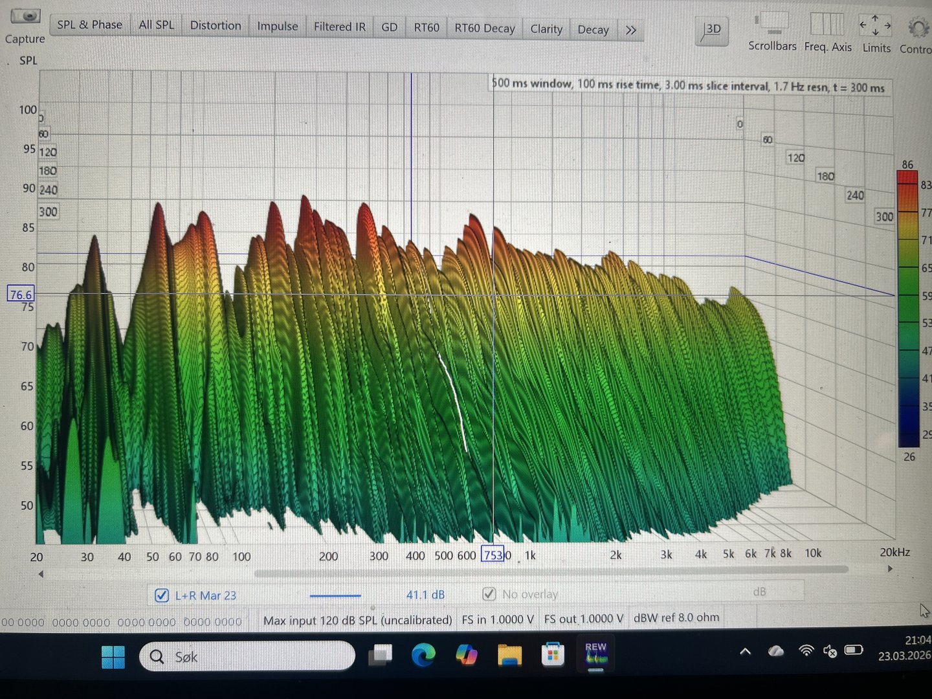Expand hidden graph tabs with the >> chevron
This screenshot has height=699, width=932.
631,30
